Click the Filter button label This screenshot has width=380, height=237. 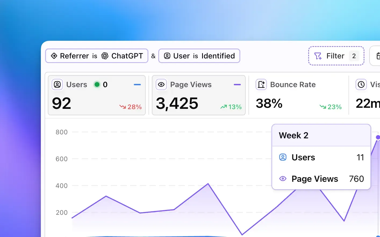point(335,56)
